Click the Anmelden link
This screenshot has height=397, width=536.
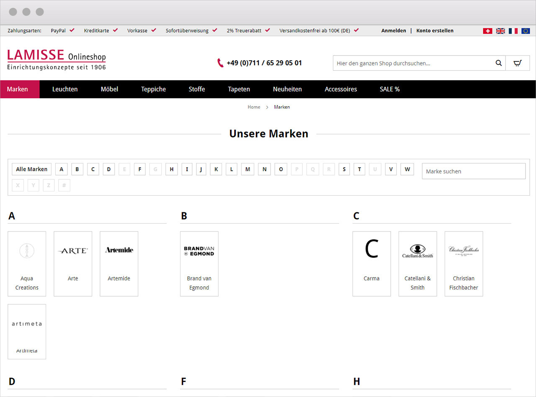[x=394, y=31]
